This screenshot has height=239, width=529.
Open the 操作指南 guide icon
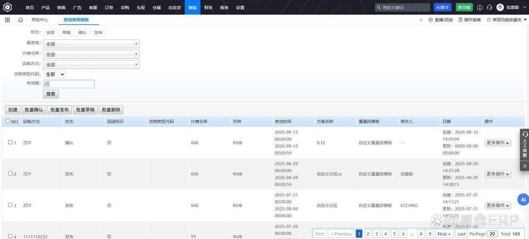pos(461,20)
